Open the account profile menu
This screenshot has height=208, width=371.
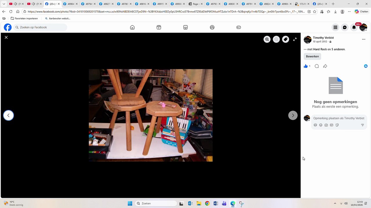363,27
